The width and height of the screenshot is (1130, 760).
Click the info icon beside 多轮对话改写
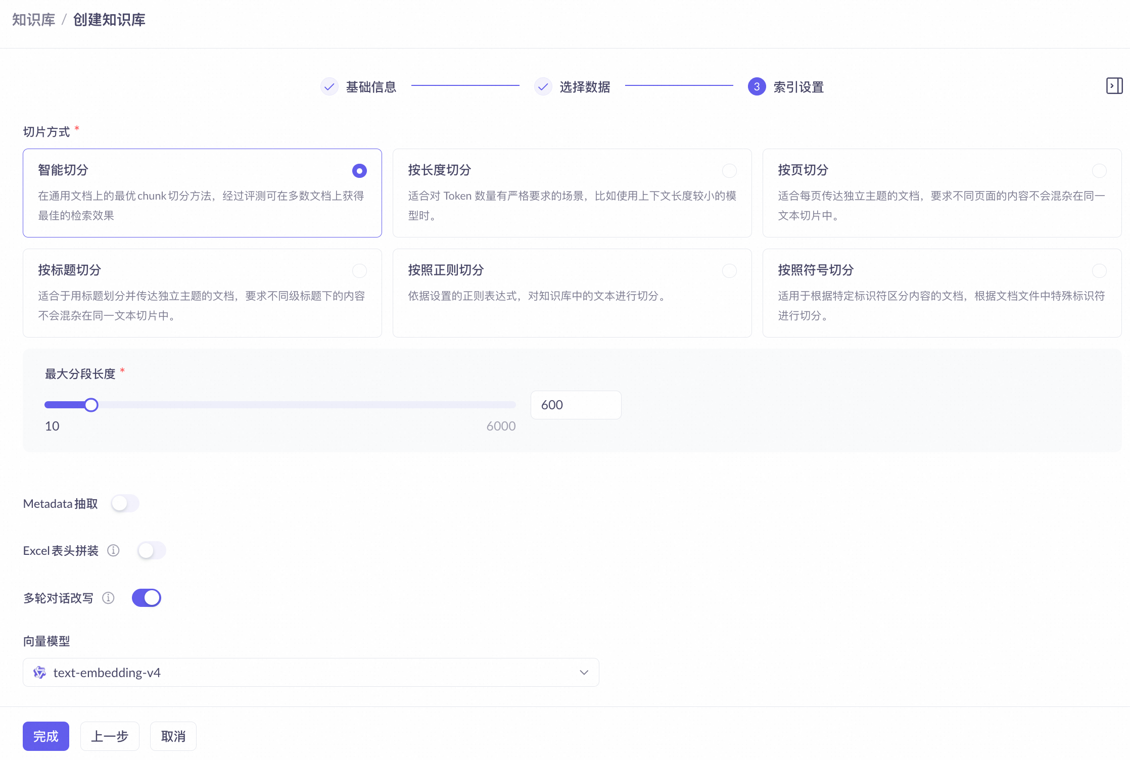tap(108, 598)
